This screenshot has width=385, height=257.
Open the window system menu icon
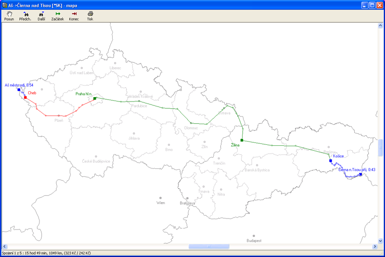point(4,4)
